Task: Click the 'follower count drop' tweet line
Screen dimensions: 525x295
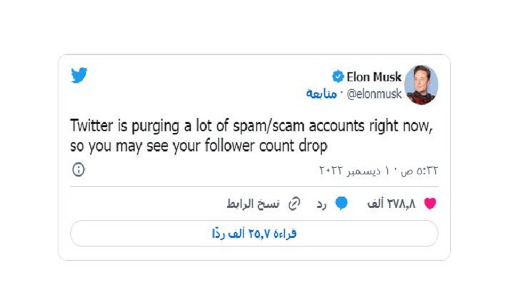Action: coord(198,146)
